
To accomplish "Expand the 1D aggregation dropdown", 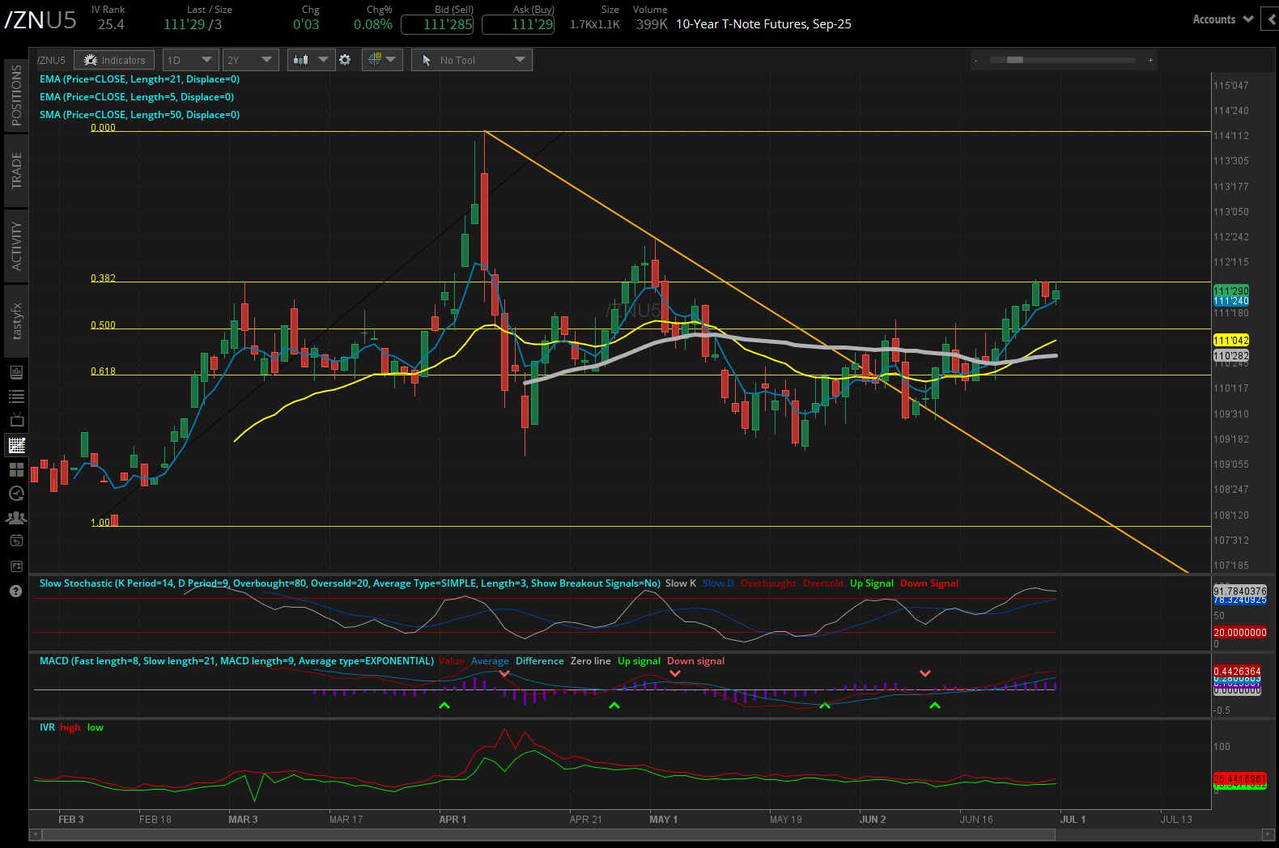I will point(190,60).
